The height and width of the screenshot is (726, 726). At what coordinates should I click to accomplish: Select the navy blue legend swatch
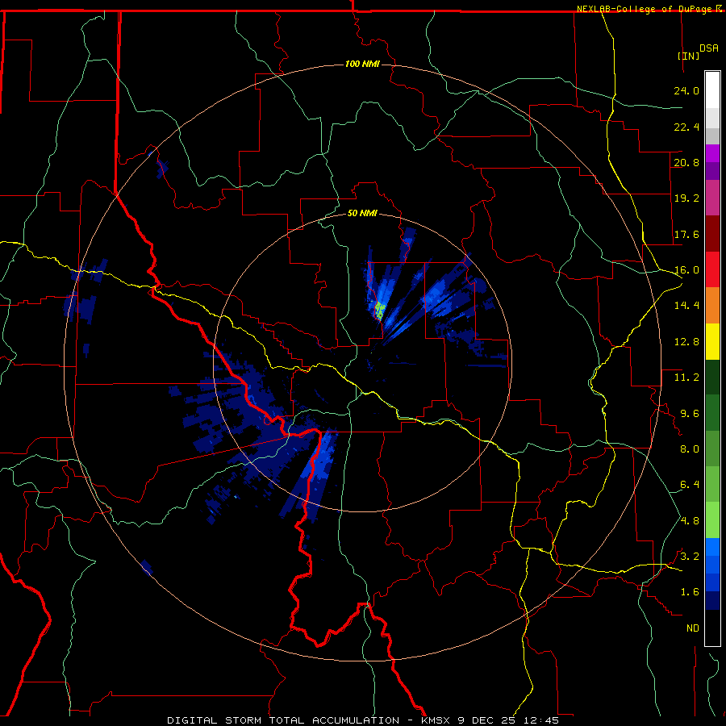tap(712, 600)
